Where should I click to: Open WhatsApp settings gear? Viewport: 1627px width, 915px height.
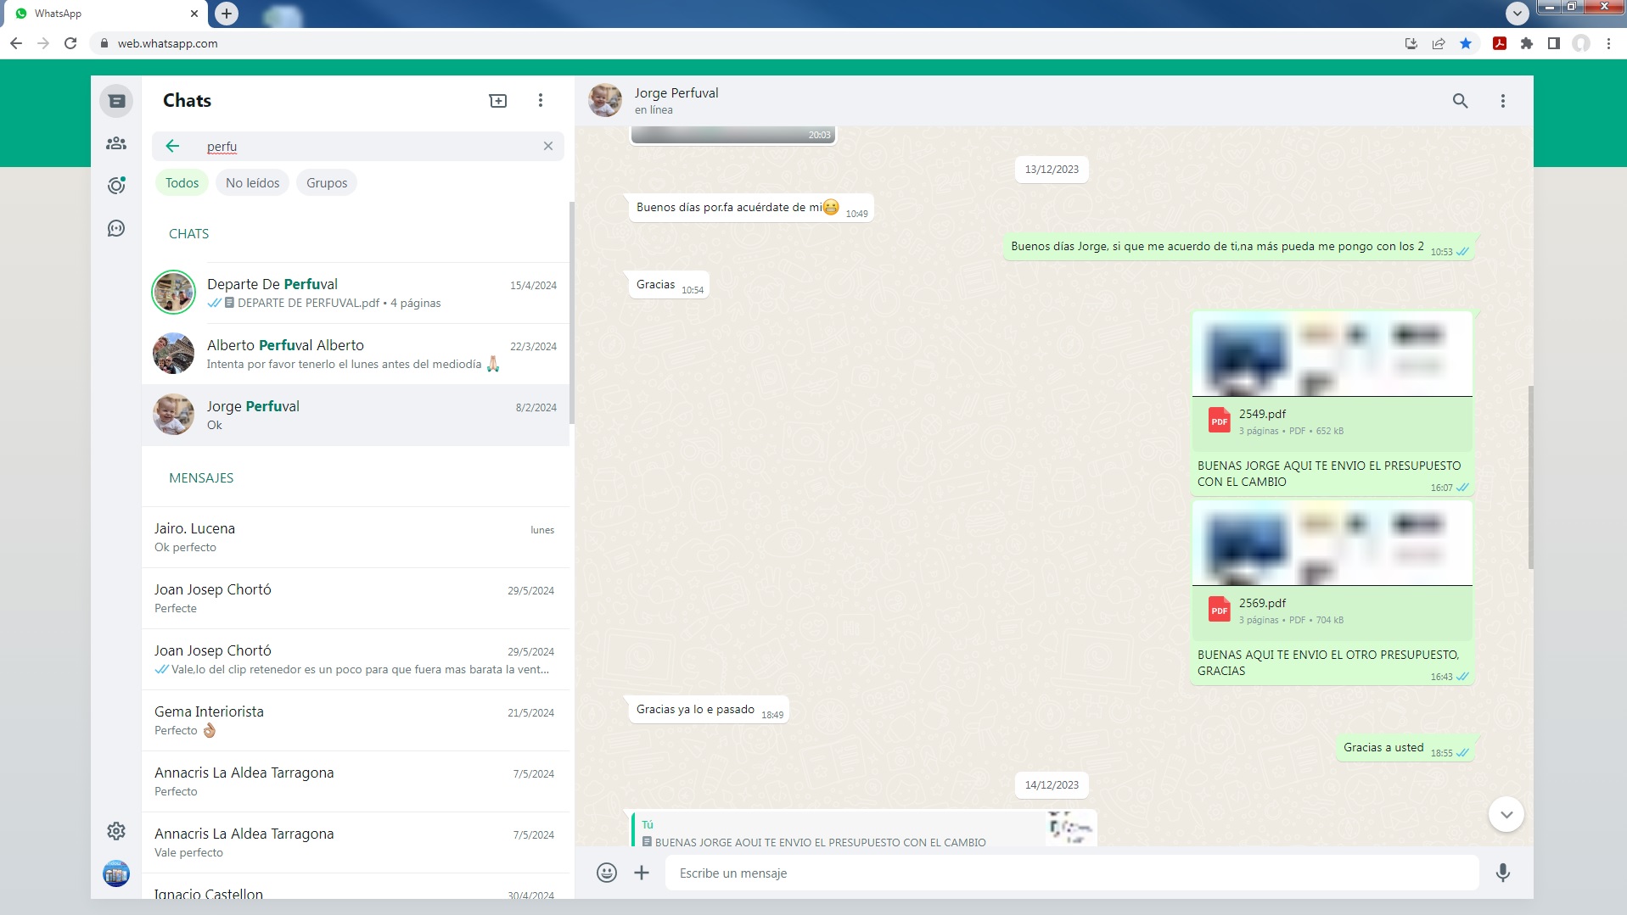coord(116,831)
